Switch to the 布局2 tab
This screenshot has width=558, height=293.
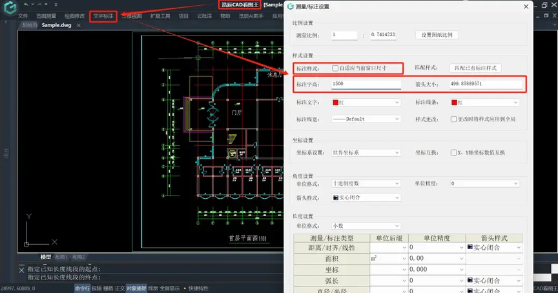[78, 257]
